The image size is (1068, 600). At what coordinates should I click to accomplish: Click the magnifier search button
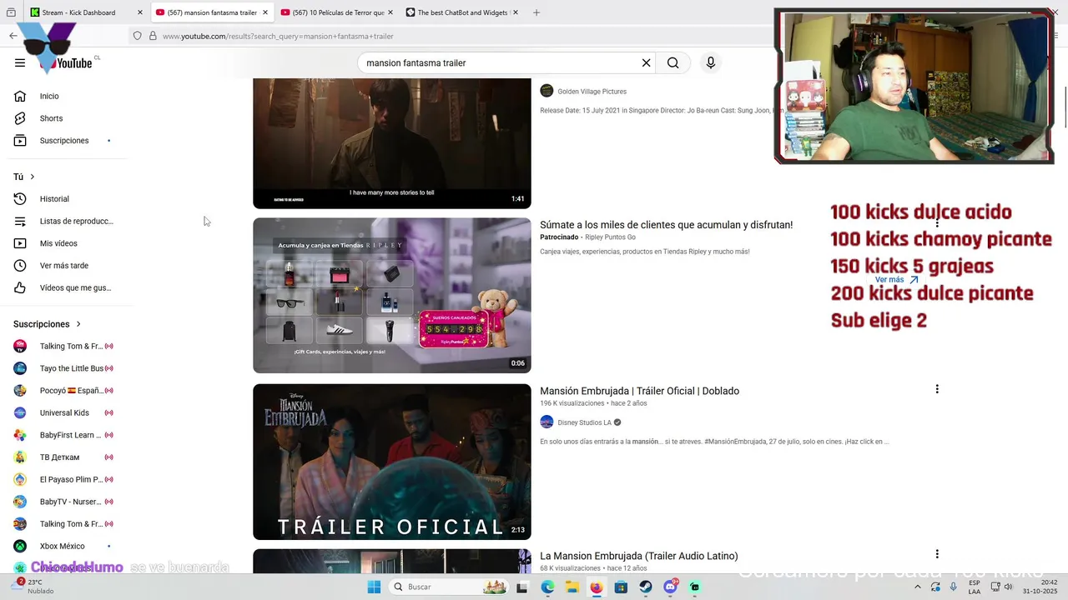(x=673, y=62)
